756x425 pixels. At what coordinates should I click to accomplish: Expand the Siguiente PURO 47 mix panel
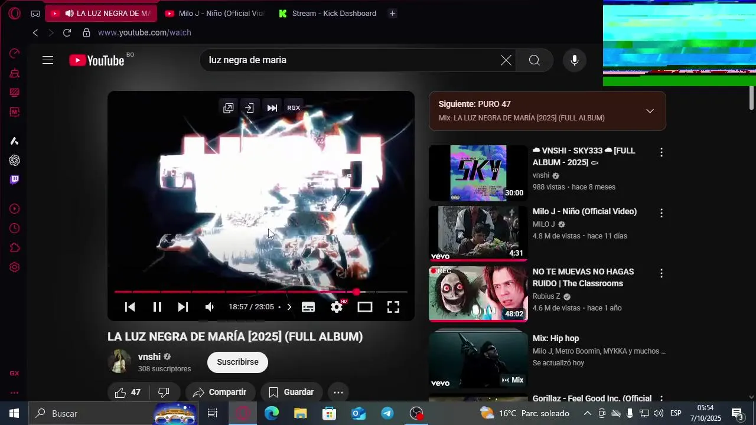(650, 111)
